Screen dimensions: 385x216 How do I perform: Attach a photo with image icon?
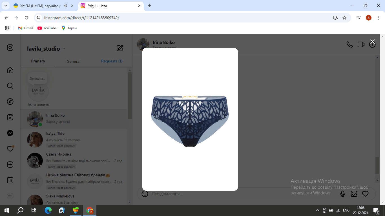(354, 194)
